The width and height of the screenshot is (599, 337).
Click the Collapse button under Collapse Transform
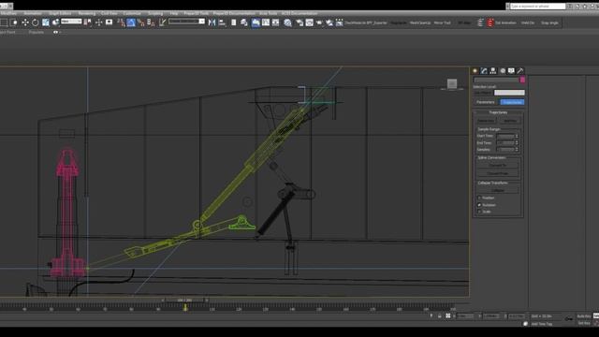[497, 190]
